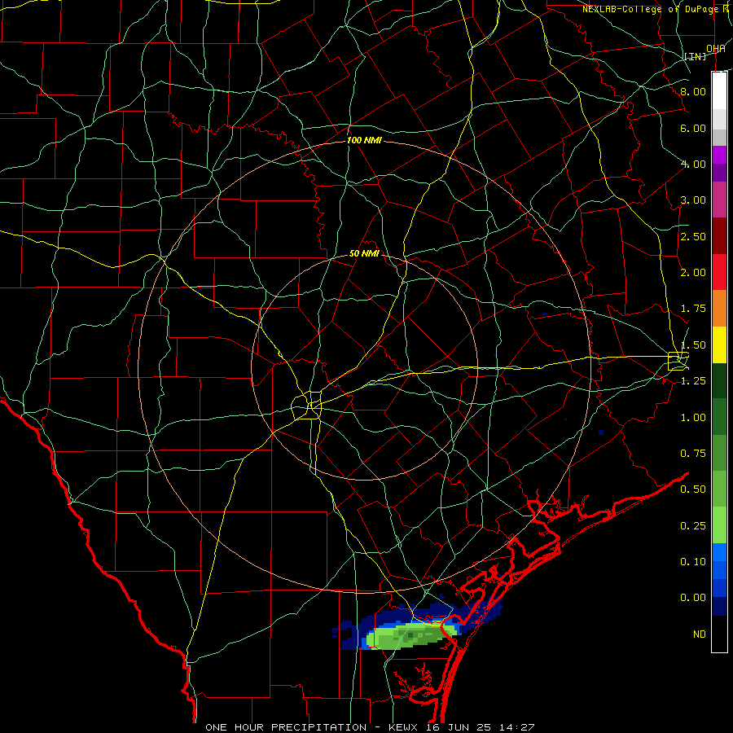The height and width of the screenshot is (733, 733).
Task: Click the bright magenta swatch in the legend
Action: point(719,155)
